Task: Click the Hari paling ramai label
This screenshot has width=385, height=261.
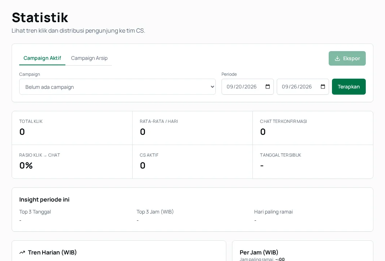Action: click(273, 212)
